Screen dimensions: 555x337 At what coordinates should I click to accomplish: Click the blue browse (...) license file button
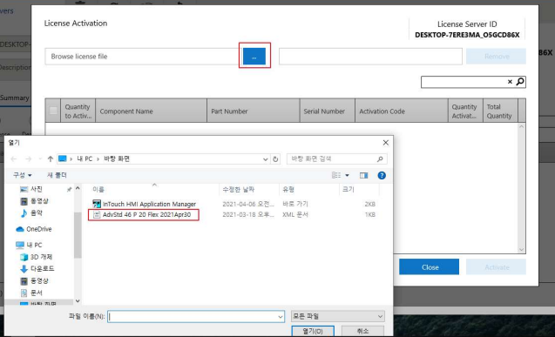[x=254, y=57]
